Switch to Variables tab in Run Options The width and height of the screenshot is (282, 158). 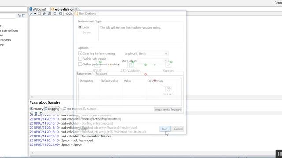pos(101,74)
